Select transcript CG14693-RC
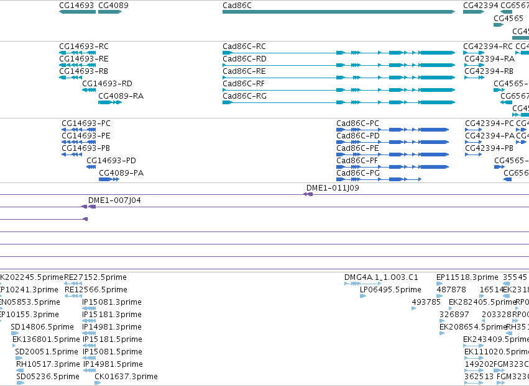This screenshot has height=386, width=529. [x=84, y=46]
